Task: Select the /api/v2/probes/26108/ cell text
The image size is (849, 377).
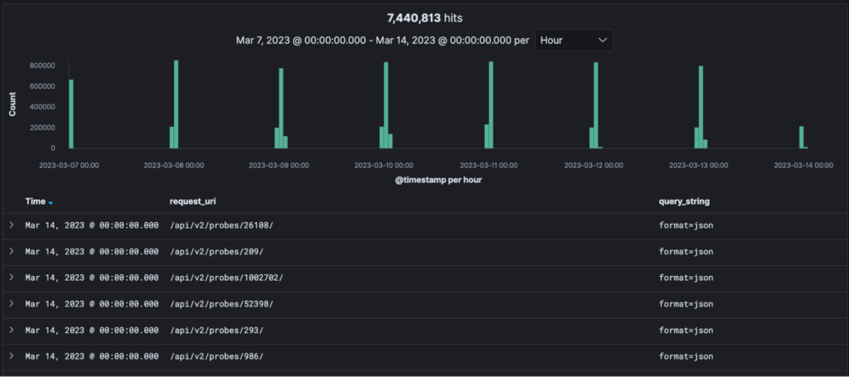Action: click(221, 225)
